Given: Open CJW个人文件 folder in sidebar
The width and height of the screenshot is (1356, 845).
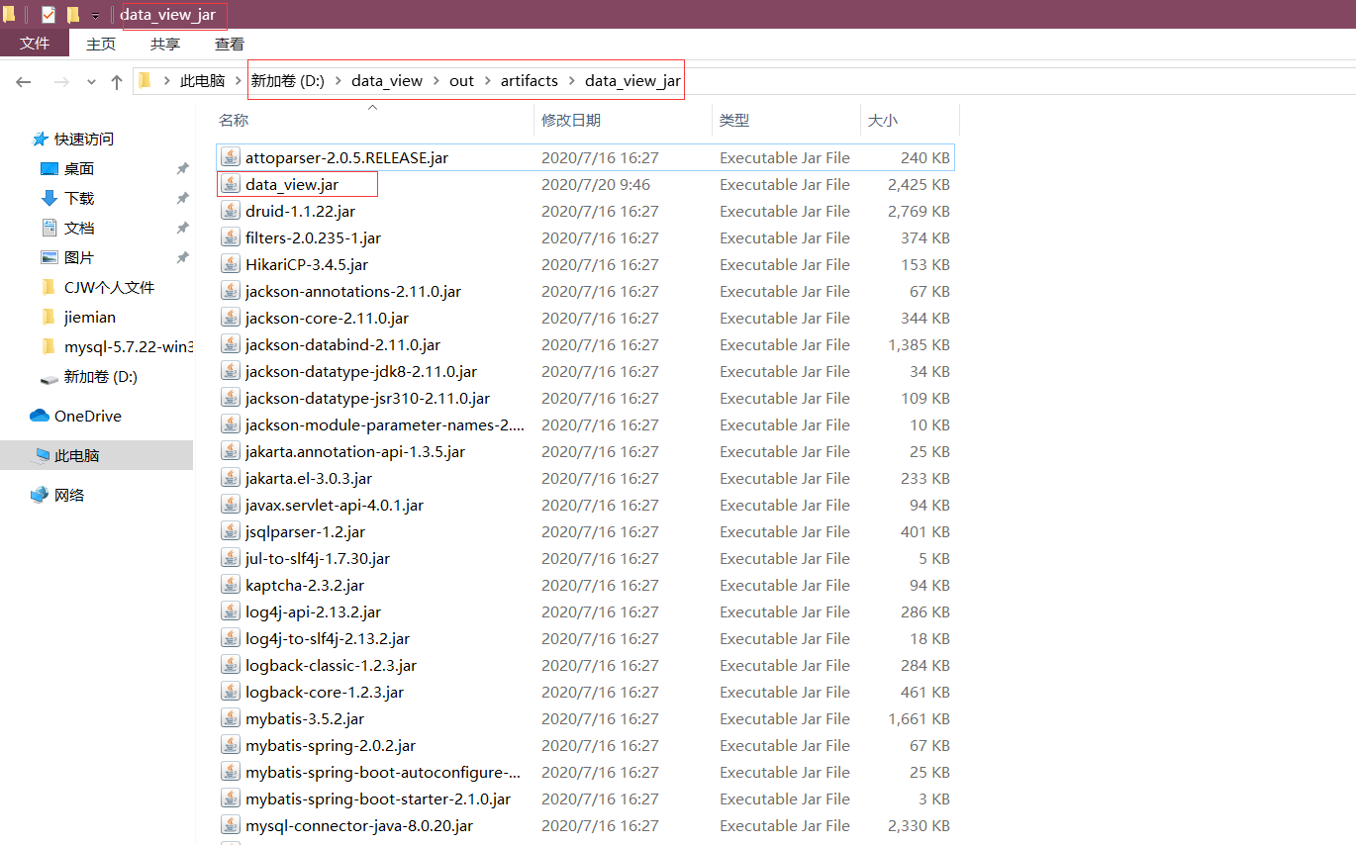Looking at the screenshot, I should [109, 288].
